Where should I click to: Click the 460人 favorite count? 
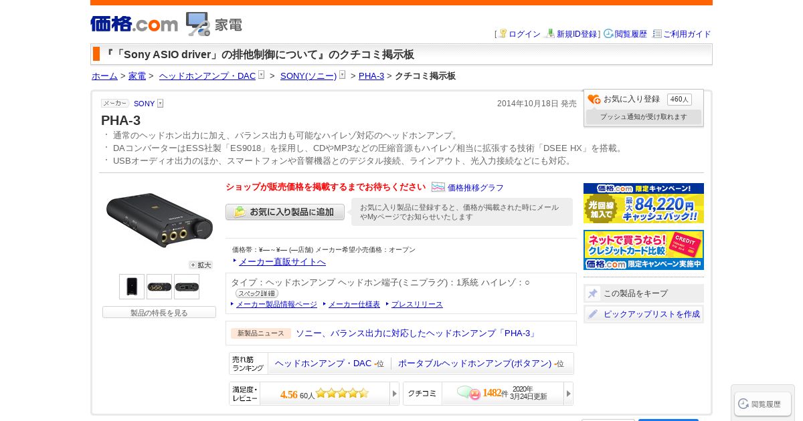coord(679,100)
